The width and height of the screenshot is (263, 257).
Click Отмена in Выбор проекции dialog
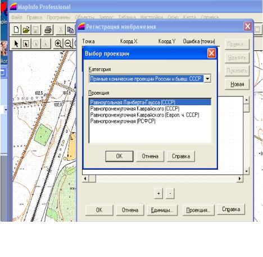point(150,156)
